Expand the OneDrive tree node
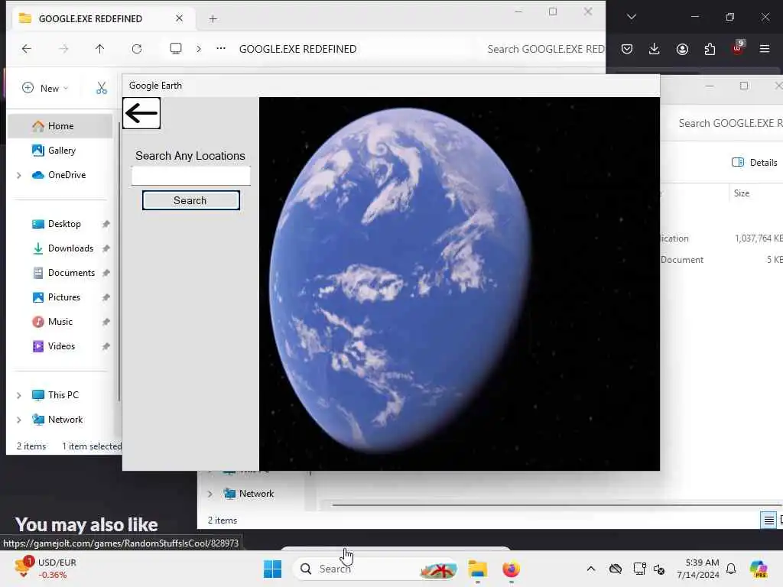Viewport: 783px width, 587px height. (19, 175)
